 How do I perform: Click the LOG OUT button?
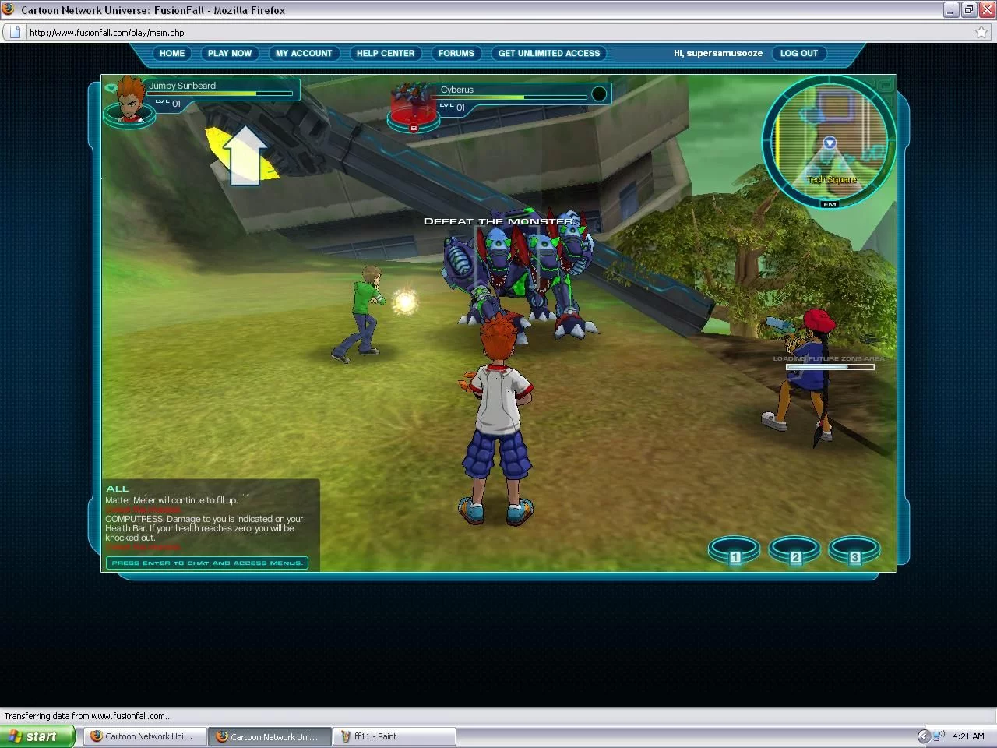coord(799,53)
